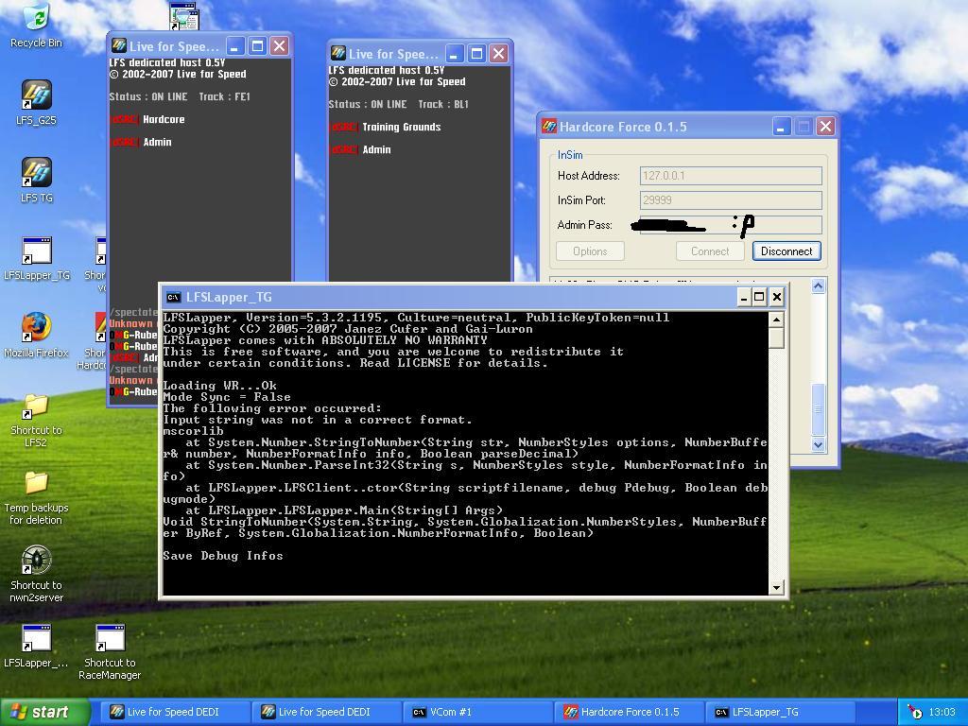The height and width of the screenshot is (726, 968).
Task: Open the Temp backups for deletion folder
Action: [x=36, y=497]
